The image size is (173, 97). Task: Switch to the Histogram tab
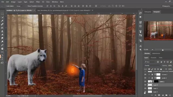click(x=148, y=12)
